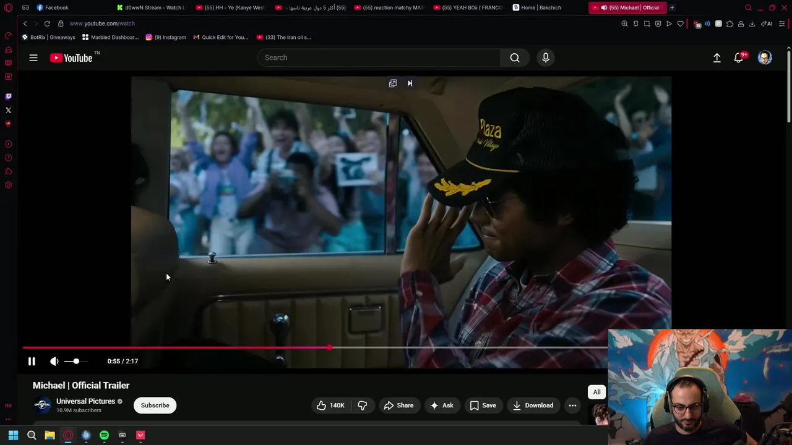The image size is (792, 445).
Task: Submit search with magnifier button
Action: 515,57
